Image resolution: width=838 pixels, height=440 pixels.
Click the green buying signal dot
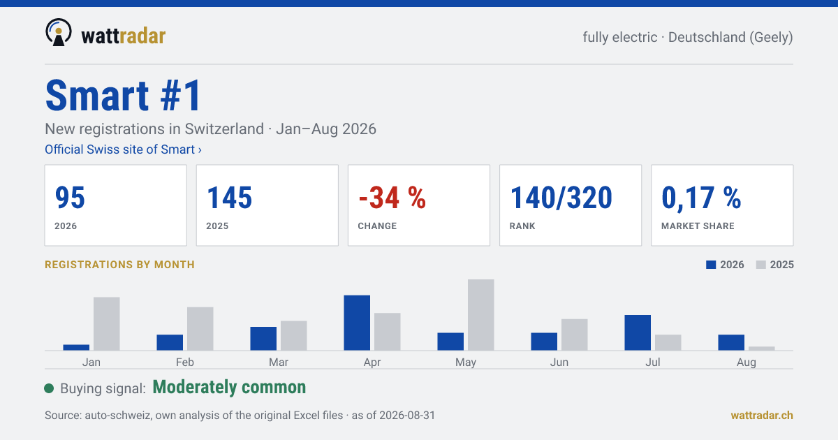pos(49,388)
